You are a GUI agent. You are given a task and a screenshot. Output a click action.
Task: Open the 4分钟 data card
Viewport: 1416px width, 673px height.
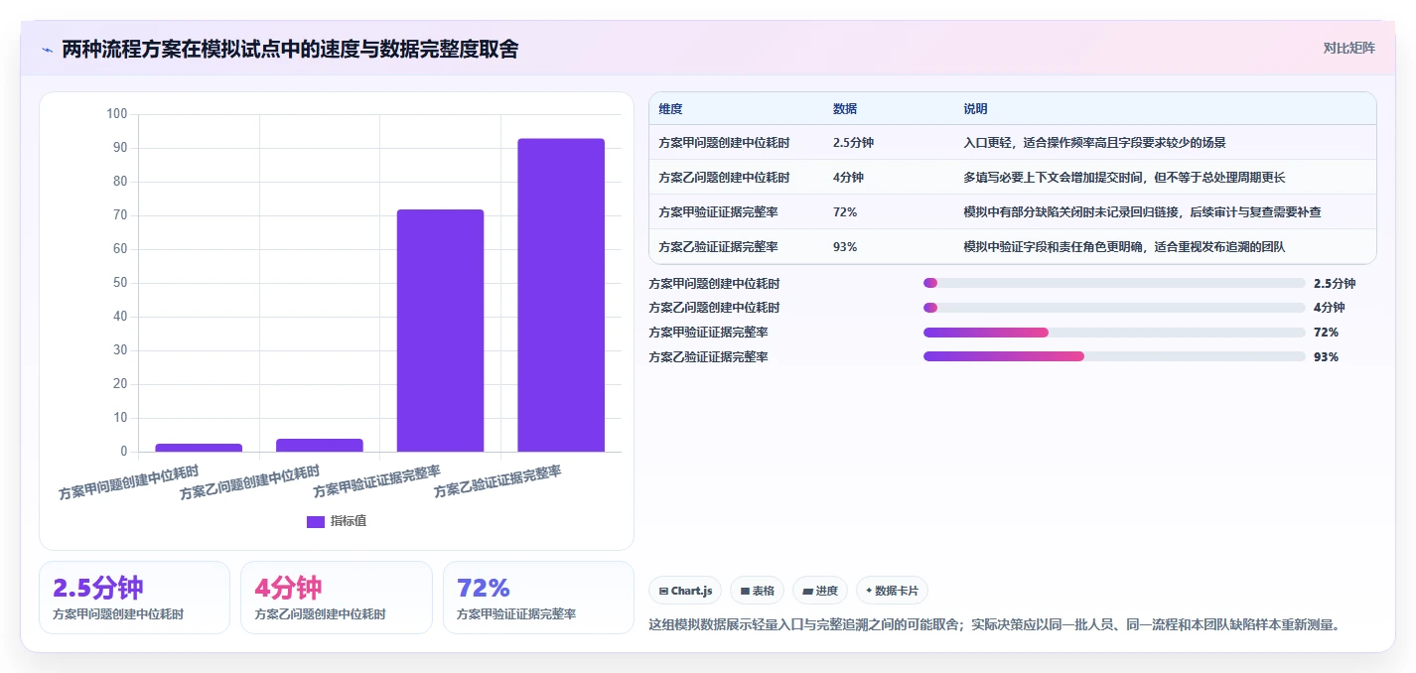pyautogui.click(x=337, y=598)
